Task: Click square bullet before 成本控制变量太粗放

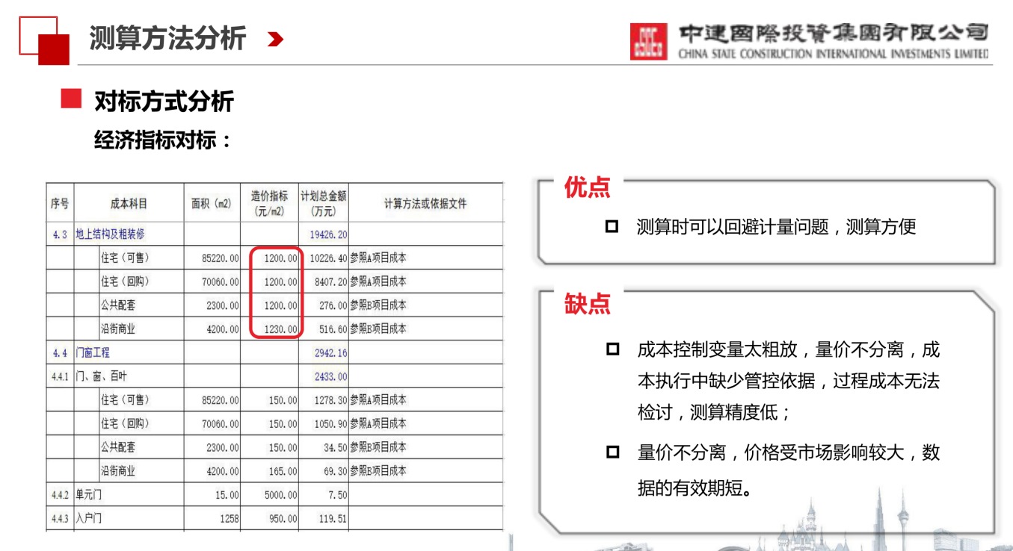Action: [612, 349]
